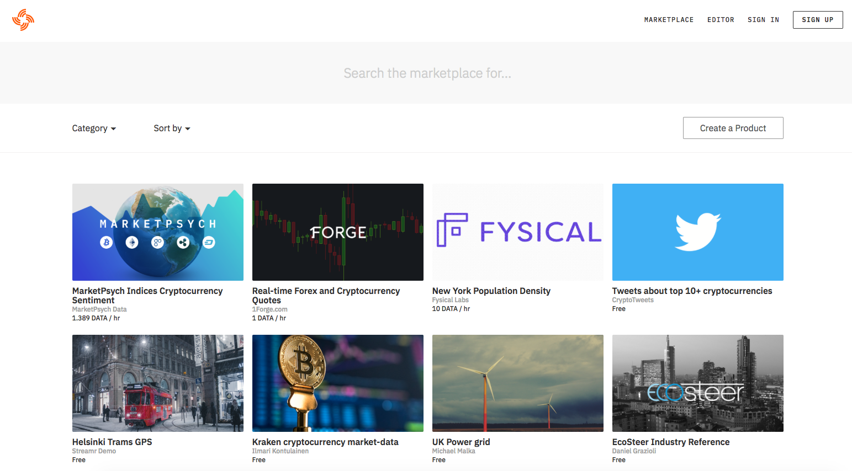Click the Ilmari Kontulainen owner text
Screen dimensions: 852x471
[x=281, y=451]
